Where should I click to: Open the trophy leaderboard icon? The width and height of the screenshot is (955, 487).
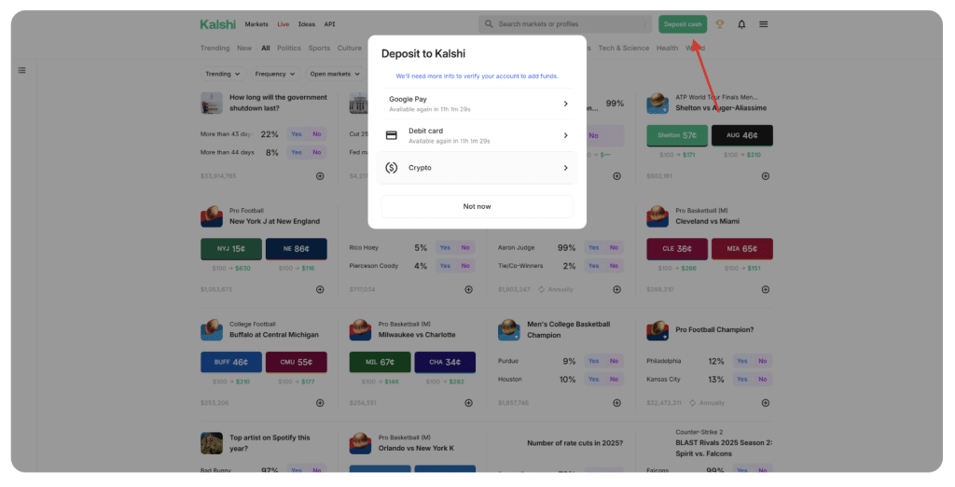(x=719, y=24)
